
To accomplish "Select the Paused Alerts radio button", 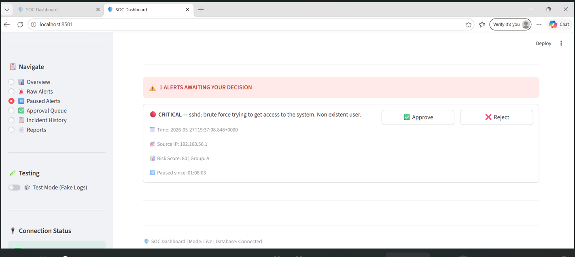I will [x=11, y=101].
